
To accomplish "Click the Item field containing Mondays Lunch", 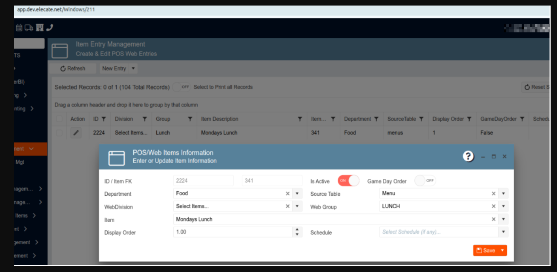I will (328, 219).
